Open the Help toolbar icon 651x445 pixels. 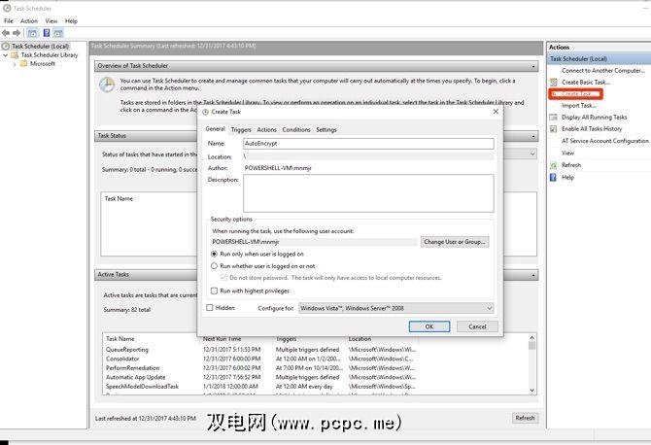tap(47, 33)
